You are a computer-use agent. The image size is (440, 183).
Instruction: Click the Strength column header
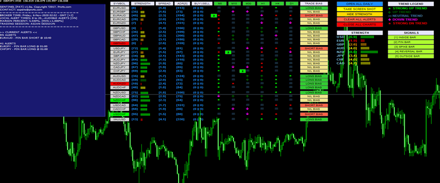pyautogui.click(x=142, y=4)
